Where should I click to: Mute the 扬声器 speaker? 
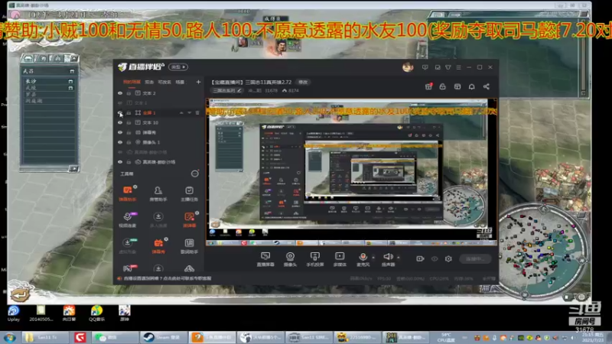coord(388,259)
